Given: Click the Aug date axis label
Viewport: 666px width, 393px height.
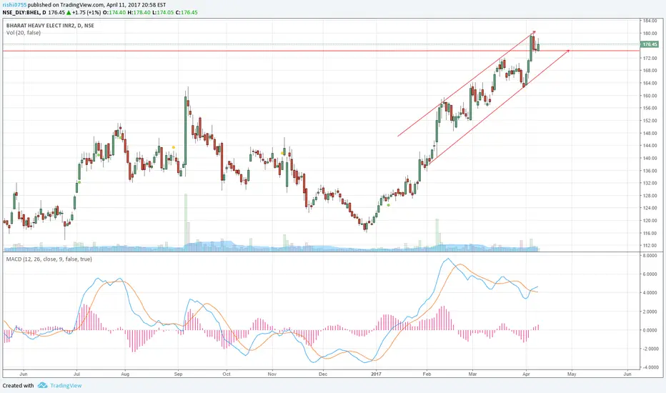Looking at the screenshot, I should 125,374.
